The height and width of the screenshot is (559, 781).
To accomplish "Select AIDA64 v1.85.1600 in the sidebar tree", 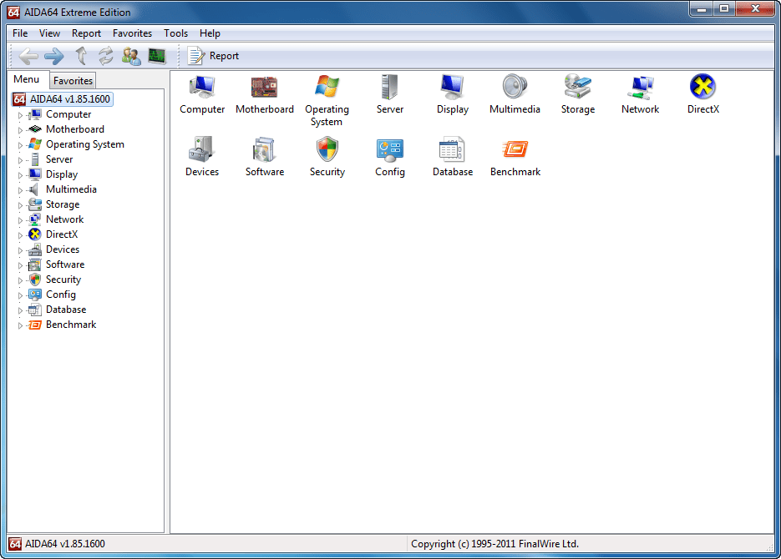I will pyautogui.click(x=69, y=98).
